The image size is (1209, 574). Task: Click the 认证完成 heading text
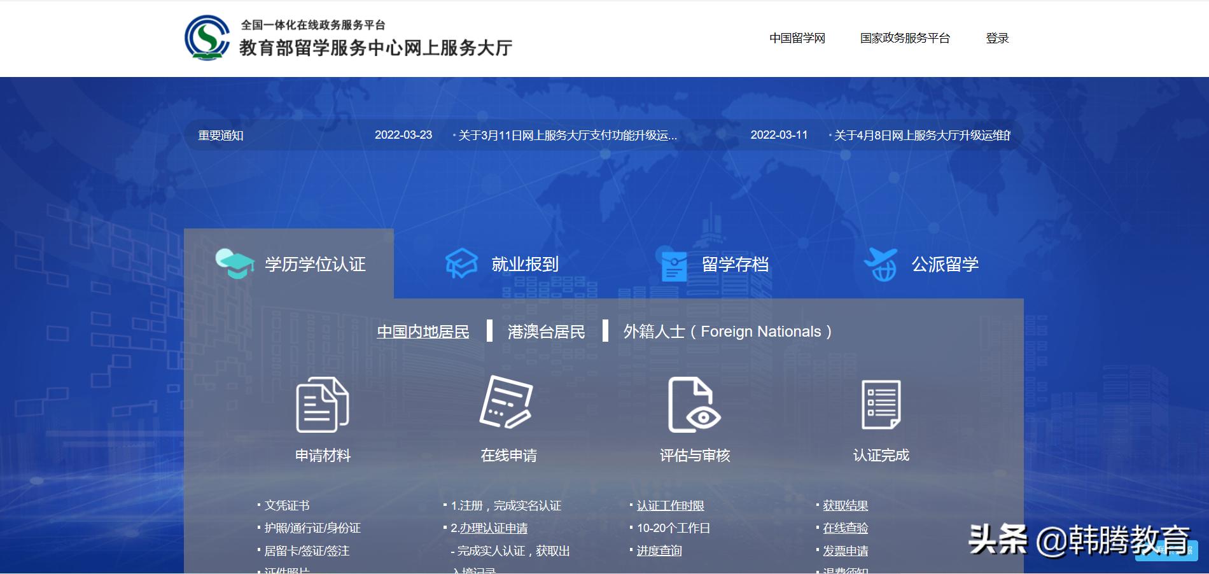point(881,456)
